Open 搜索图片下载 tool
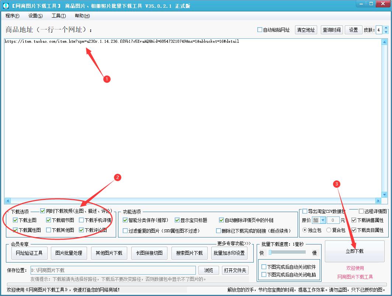Screen dimensions: 392x296 (189, 253)
